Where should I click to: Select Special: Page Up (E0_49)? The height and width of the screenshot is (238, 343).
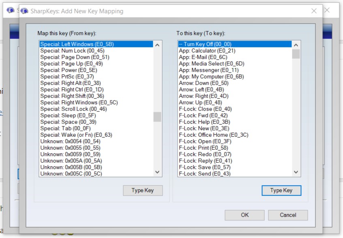tap(96, 64)
